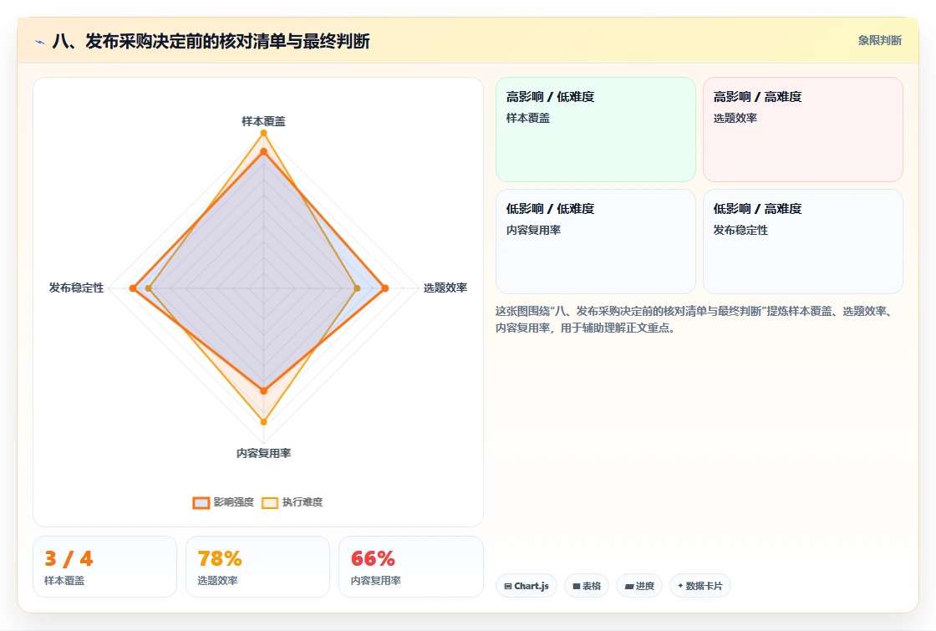Click the 影响强度 legend label text
The image size is (936, 631).
234,502
